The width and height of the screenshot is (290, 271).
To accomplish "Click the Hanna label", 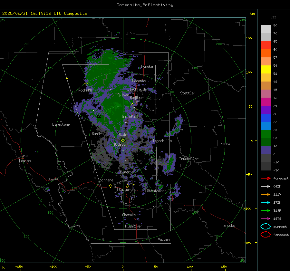I will click(x=225, y=144).
